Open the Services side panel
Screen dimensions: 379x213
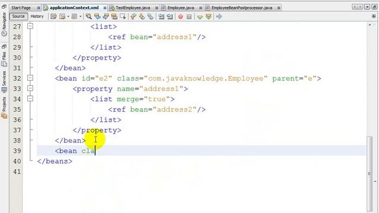(x=4, y=82)
